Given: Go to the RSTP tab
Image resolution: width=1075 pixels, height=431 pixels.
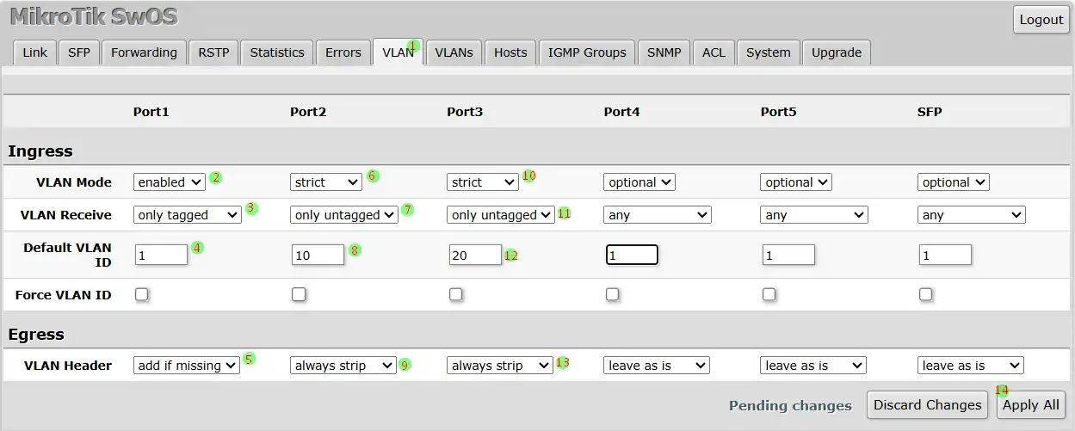Looking at the screenshot, I should [x=213, y=52].
